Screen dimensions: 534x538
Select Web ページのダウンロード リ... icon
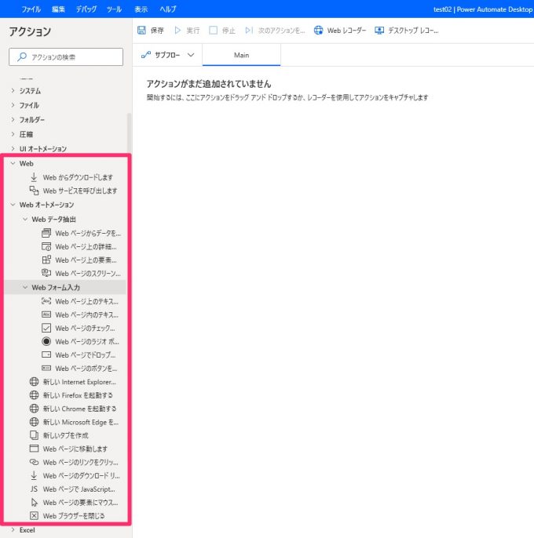(x=34, y=475)
